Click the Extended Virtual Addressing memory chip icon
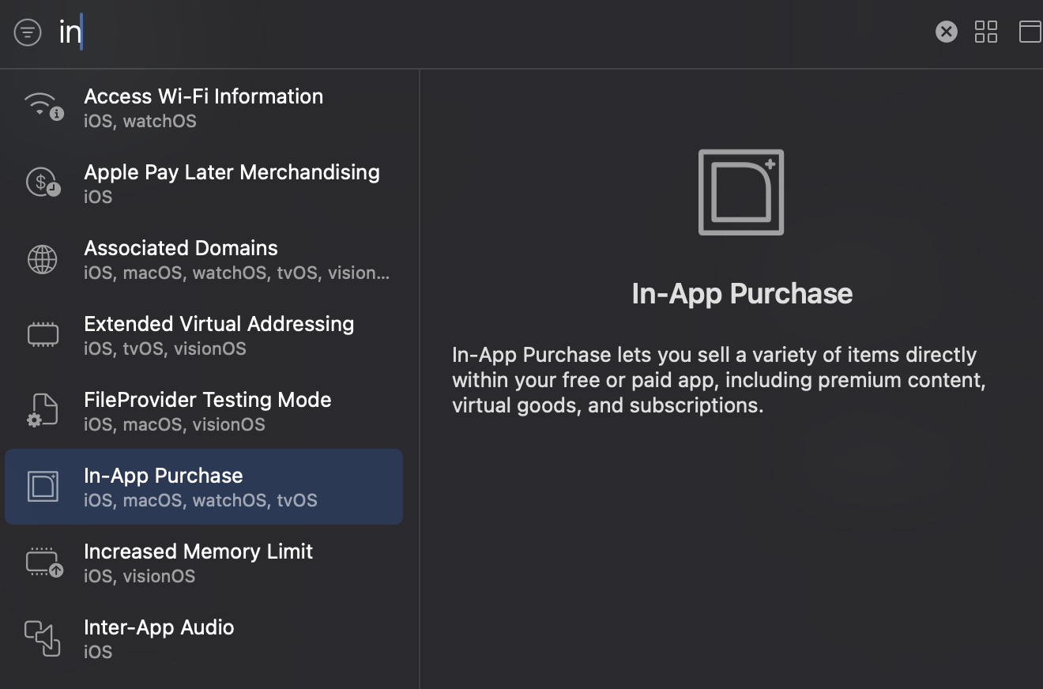 43,335
